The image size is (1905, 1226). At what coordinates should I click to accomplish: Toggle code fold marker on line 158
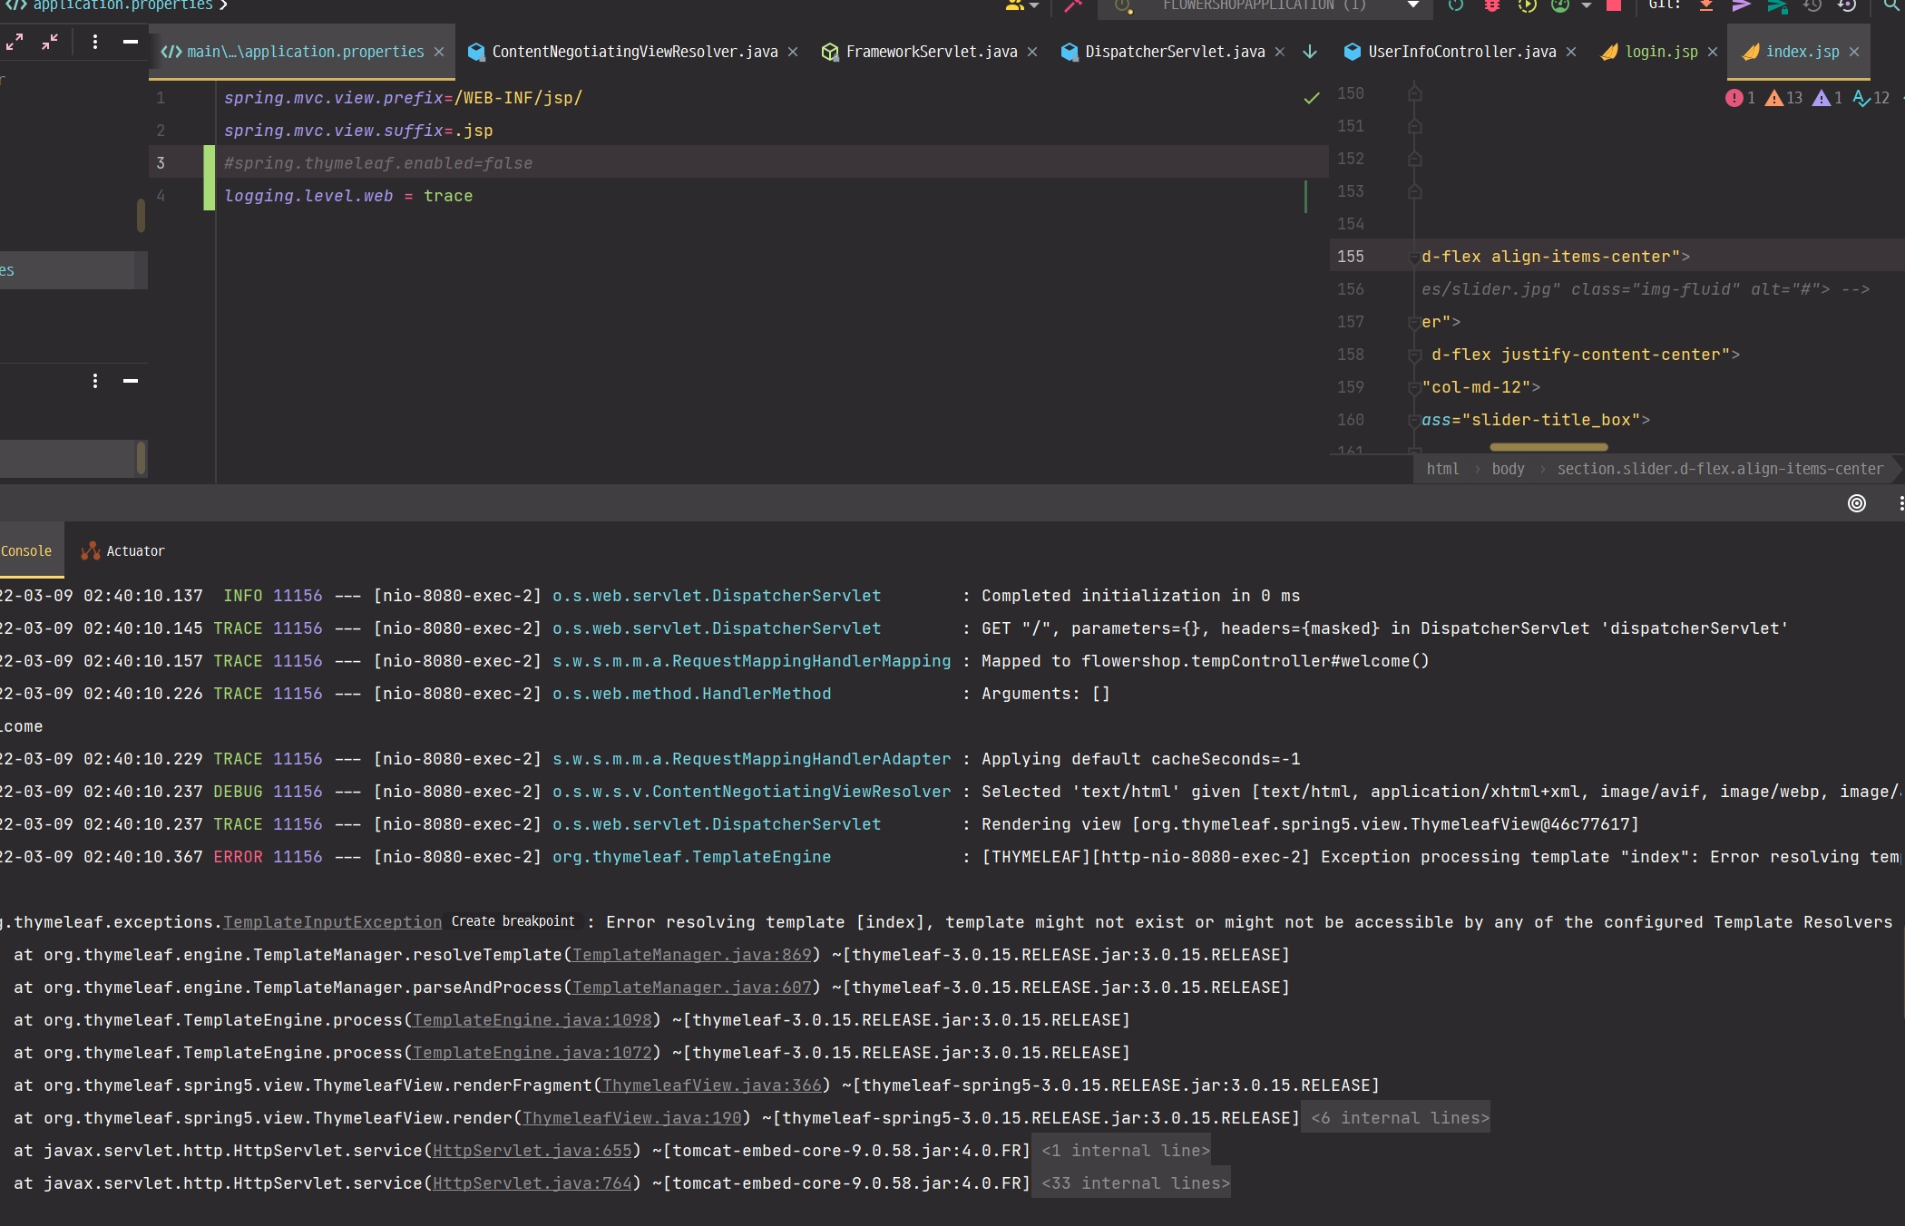tap(1413, 355)
